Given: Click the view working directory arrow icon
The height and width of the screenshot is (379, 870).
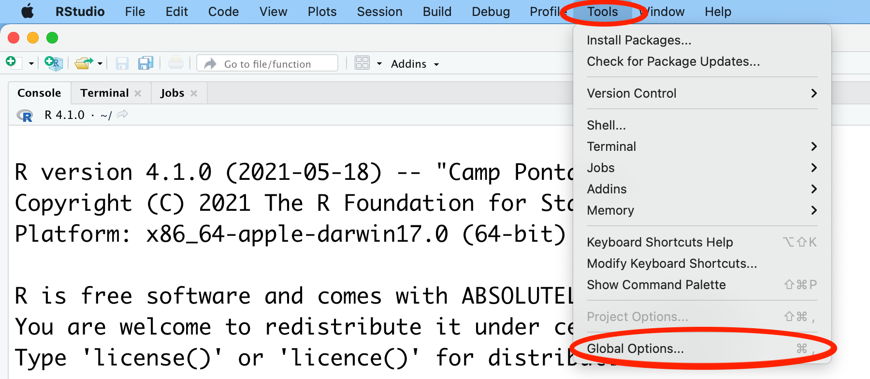Looking at the screenshot, I should point(122,115).
